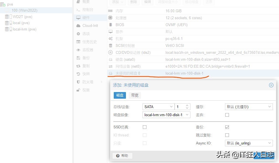The image size is (279, 163).
Task: Switch to the 带宽 tab
Action: point(135,95)
